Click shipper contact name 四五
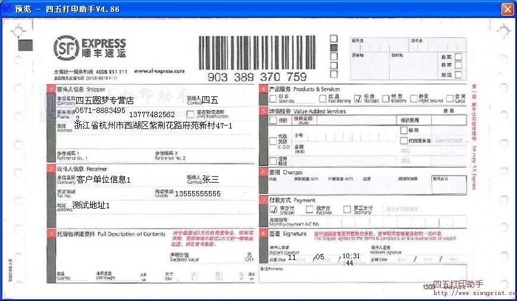This screenshot has height=301, width=517. tap(210, 100)
